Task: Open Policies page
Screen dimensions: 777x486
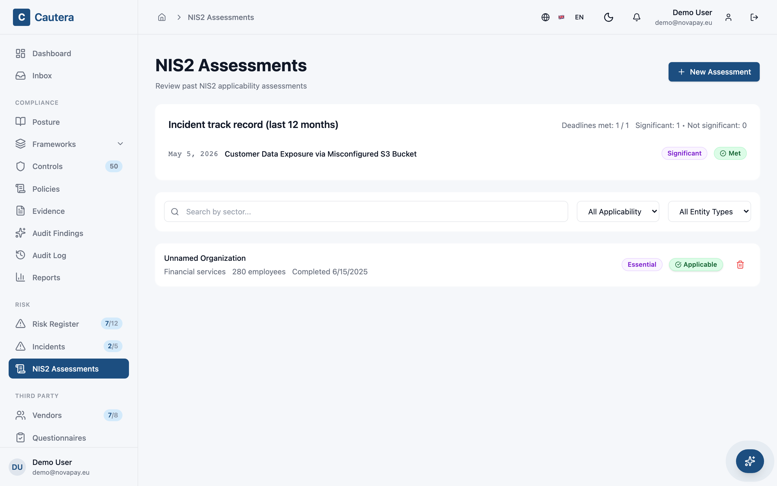Action: [x=69, y=189]
